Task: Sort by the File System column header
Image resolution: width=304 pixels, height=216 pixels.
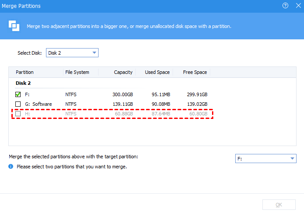Action: pyautogui.click(x=77, y=72)
